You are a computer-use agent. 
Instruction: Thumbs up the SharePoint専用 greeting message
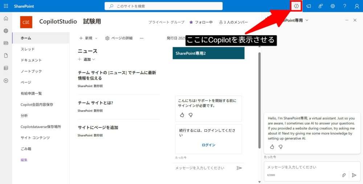click(272, 147)
